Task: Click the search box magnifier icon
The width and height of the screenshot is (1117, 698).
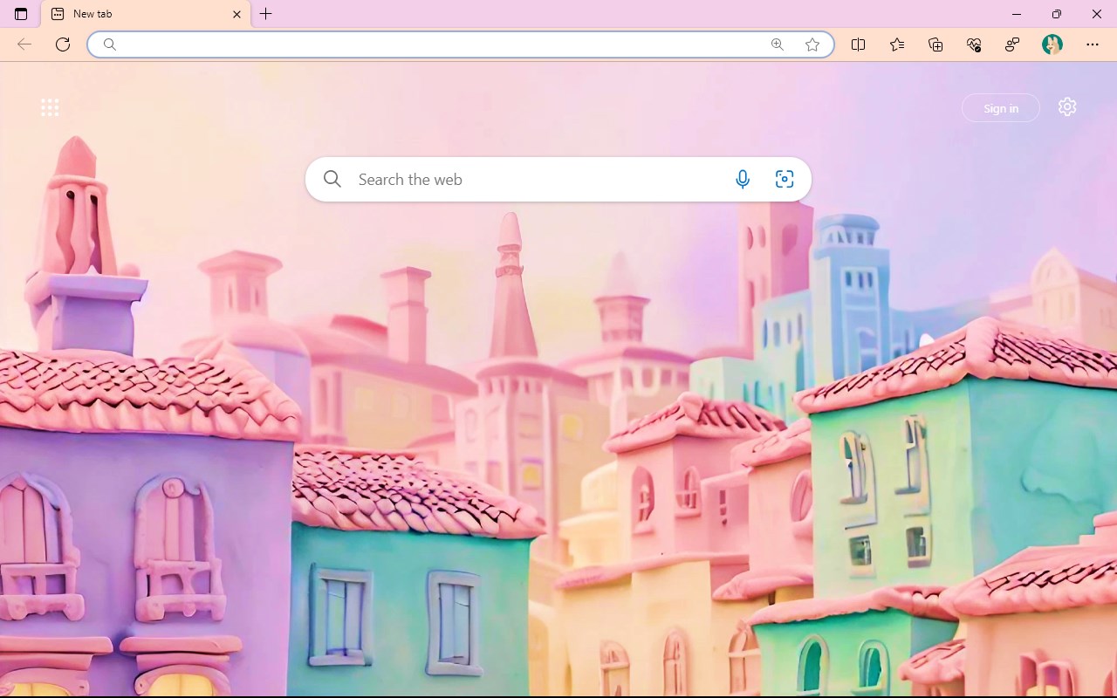Action: coord(332,179)
